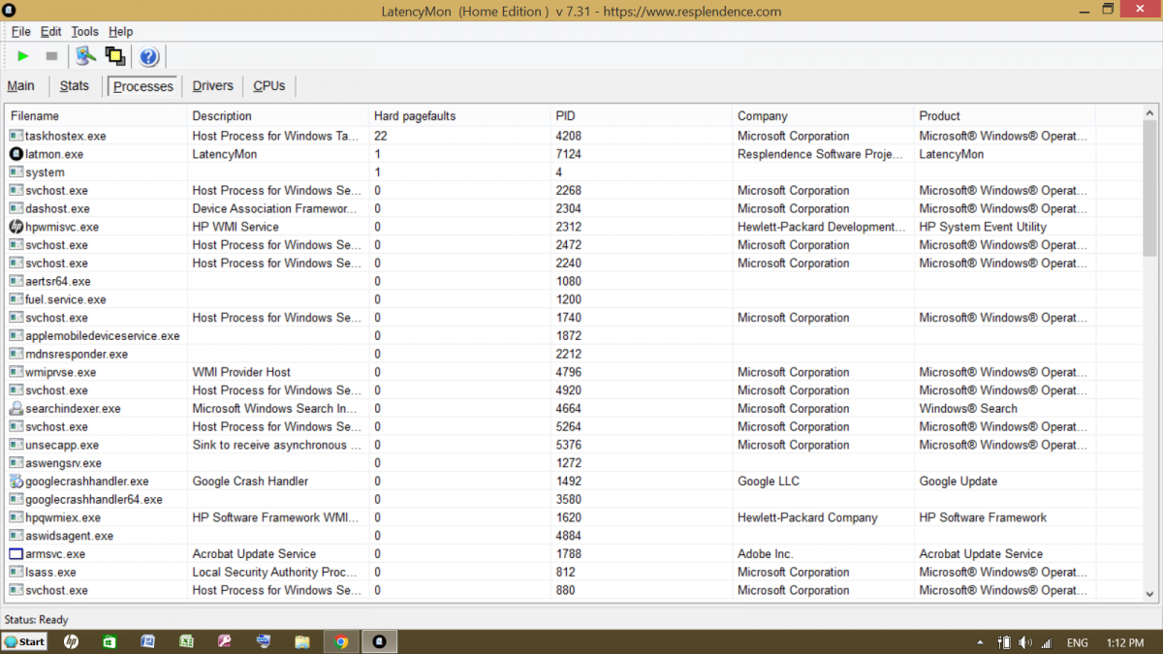This screenshot has width=1163, height=654.
Task: Sort by the Description column header
Action: (x=277, y=116)
